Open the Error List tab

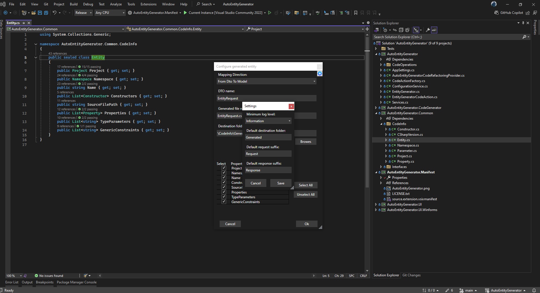pyautogui.click(x=12, y=282)
